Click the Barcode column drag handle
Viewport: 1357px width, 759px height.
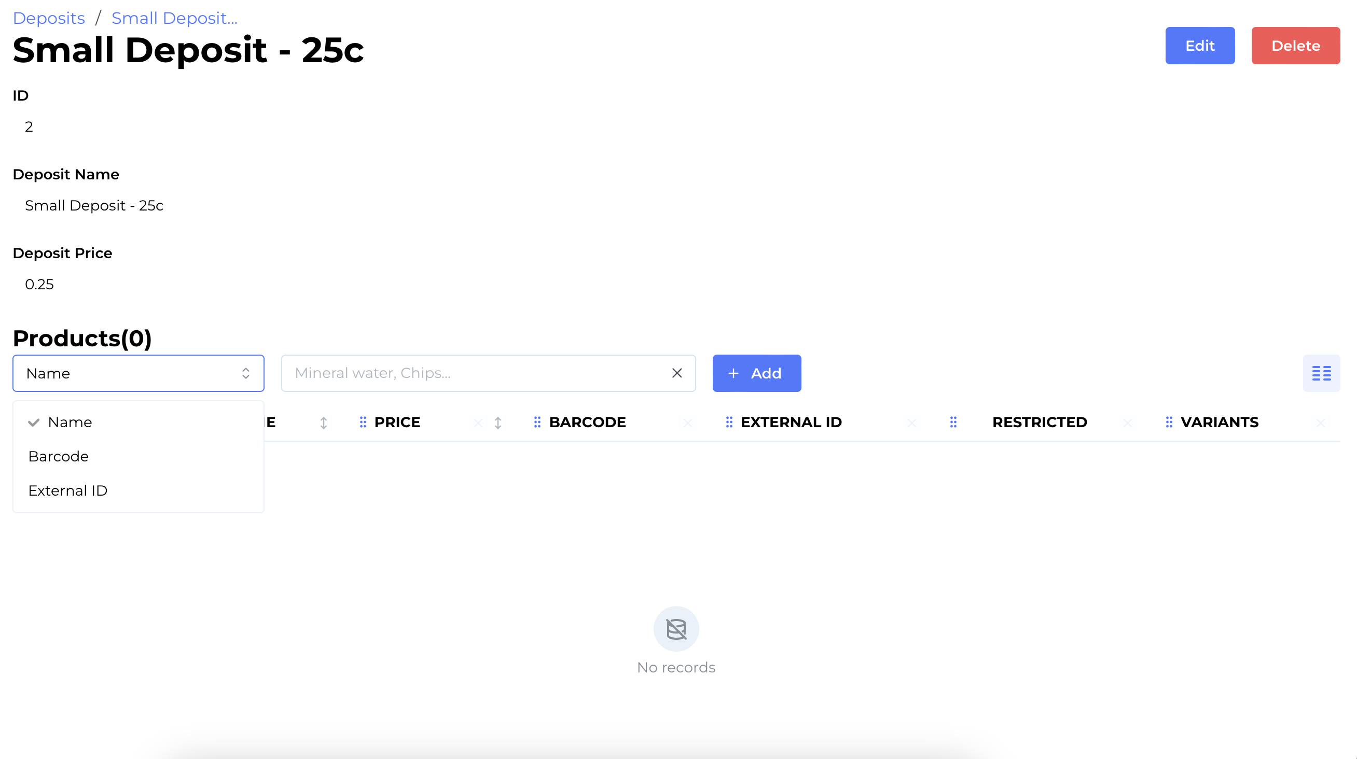(537, 422)
